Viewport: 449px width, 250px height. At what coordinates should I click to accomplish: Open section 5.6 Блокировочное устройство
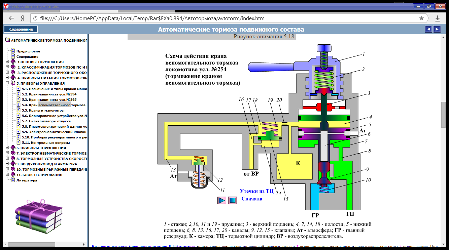(x=55, y=116)
